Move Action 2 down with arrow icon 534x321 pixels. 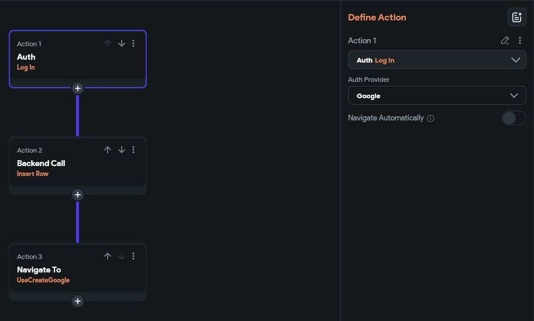pos(122,150)
